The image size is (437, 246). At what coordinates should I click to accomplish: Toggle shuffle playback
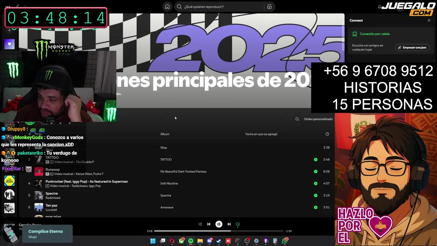pyautogui.click(x=200, y=224)
